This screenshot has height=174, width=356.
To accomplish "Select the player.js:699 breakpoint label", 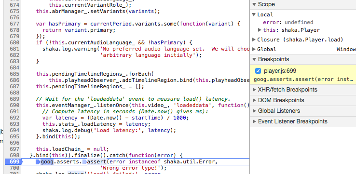I will (280, 71).
